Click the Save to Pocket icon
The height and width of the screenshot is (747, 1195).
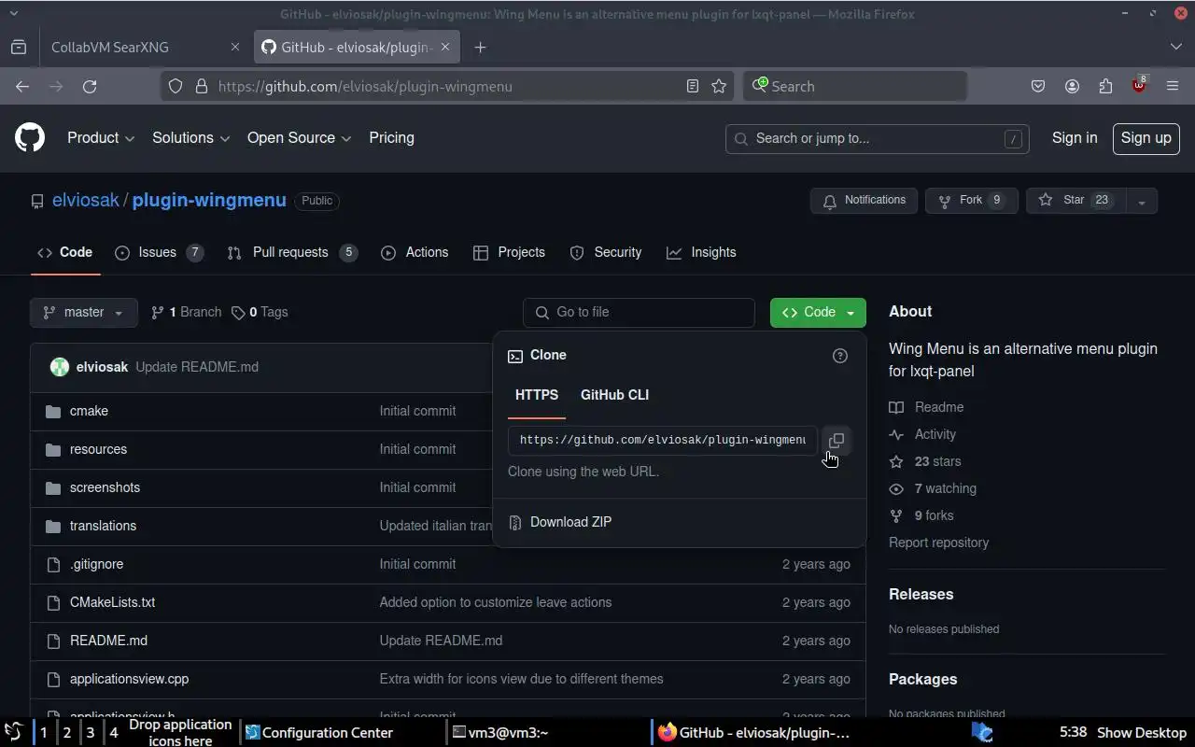pyautogui.click(x=1038, y=86)
